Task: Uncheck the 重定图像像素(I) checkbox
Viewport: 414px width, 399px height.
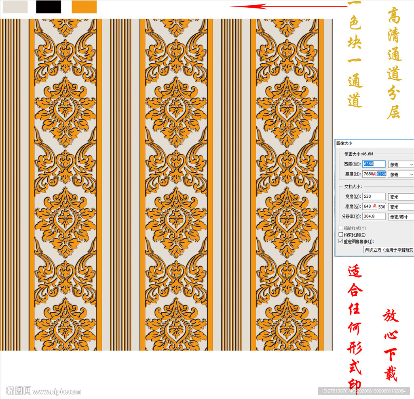Action: coord(341,241)
